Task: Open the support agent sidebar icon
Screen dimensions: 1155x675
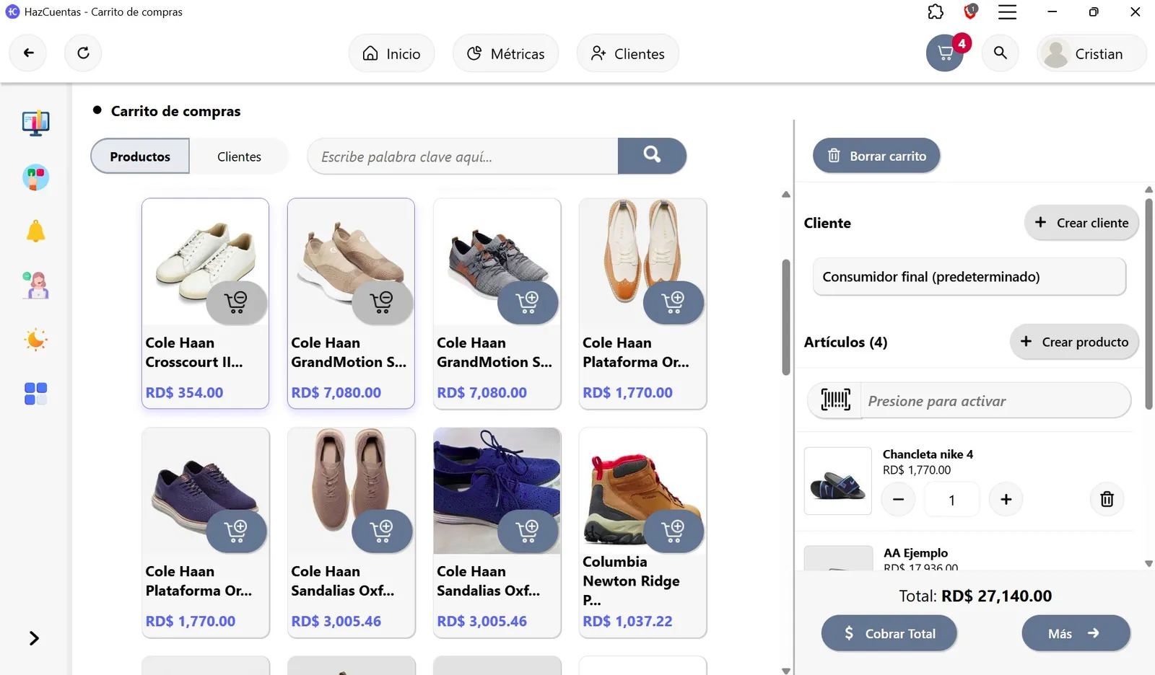Action: point(35,286)
